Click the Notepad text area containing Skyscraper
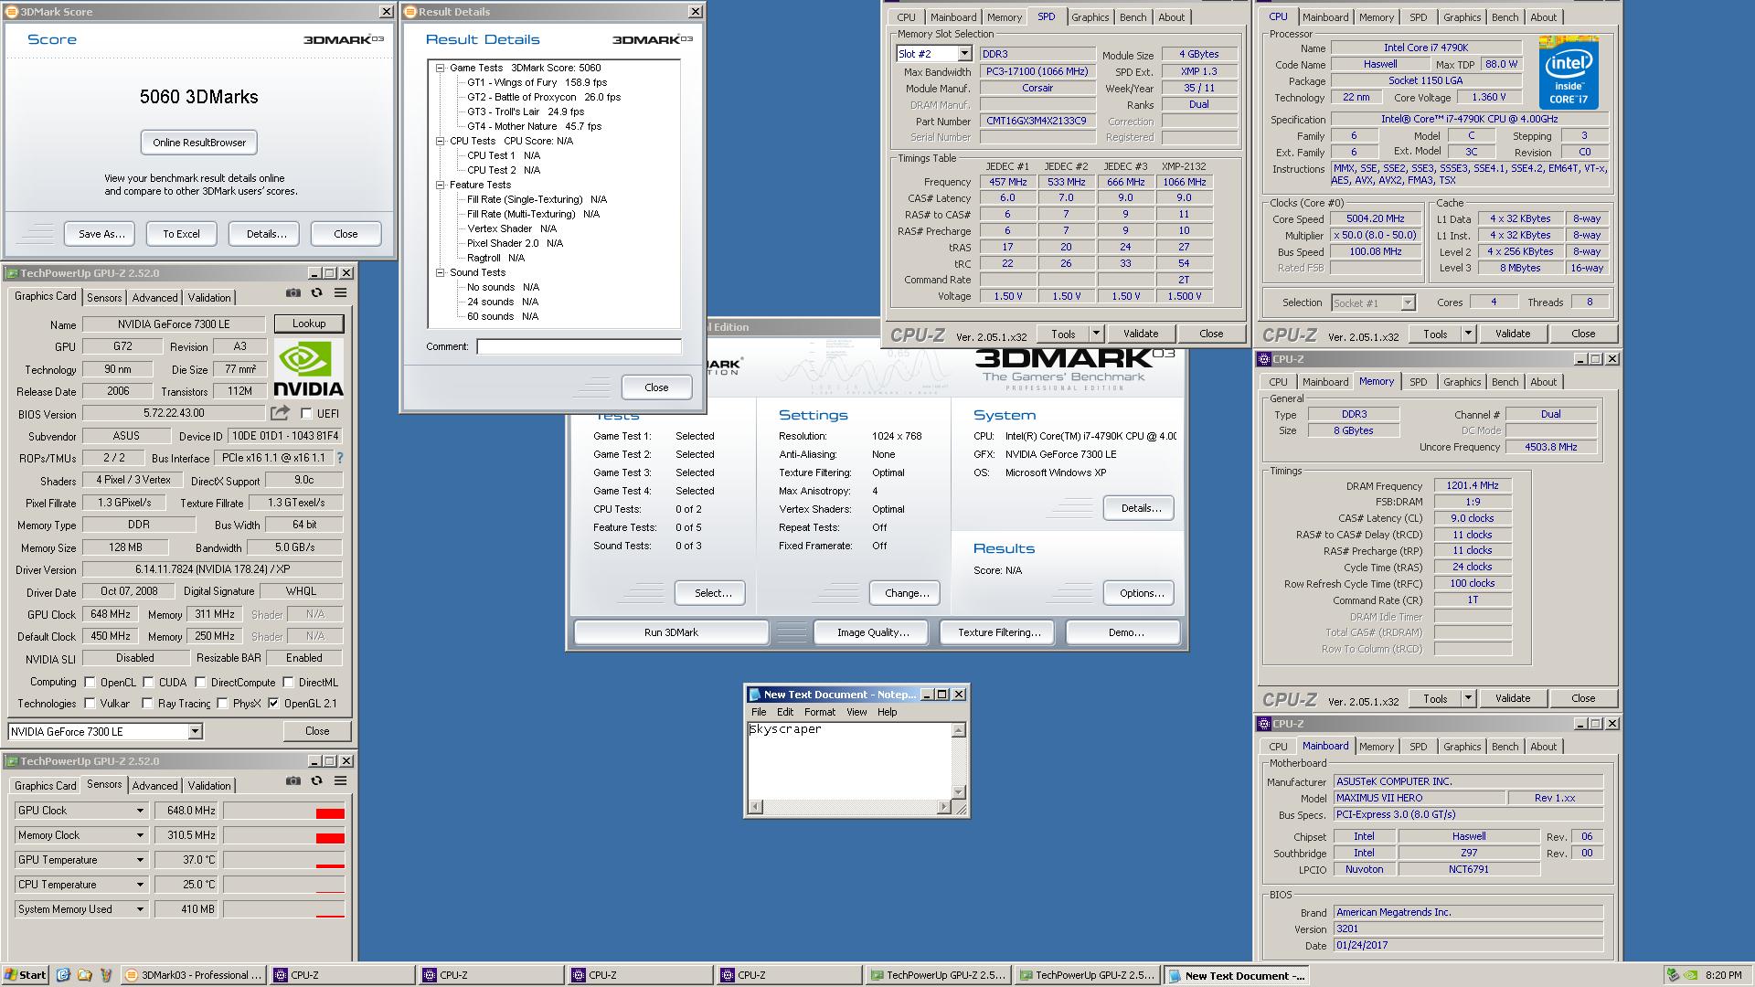The width and height of the screenshot is (1755, 987). pos(850,761)
